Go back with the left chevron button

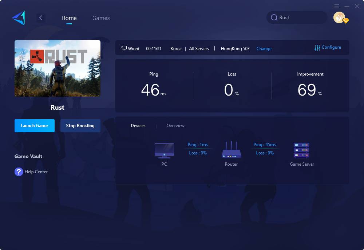point(41,18)
